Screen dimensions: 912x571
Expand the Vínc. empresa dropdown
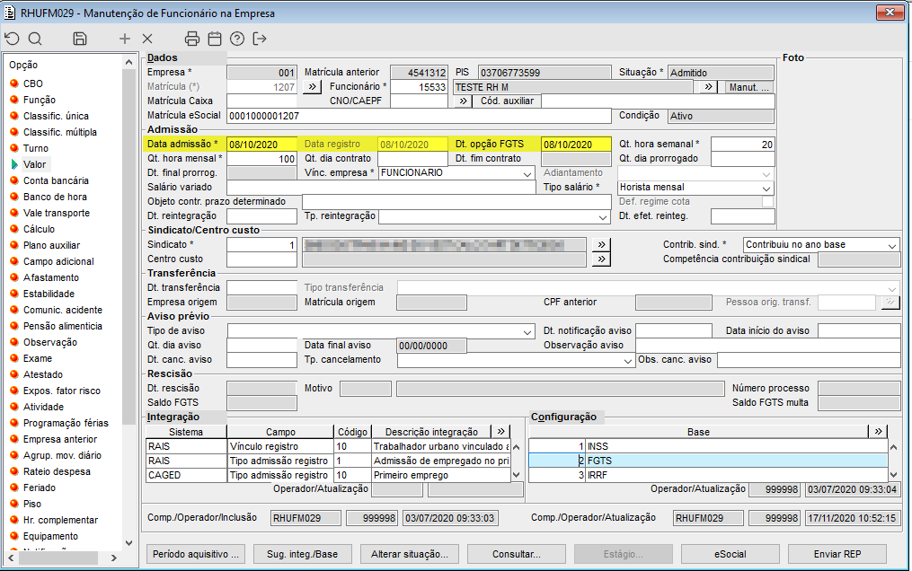(528, 173)
